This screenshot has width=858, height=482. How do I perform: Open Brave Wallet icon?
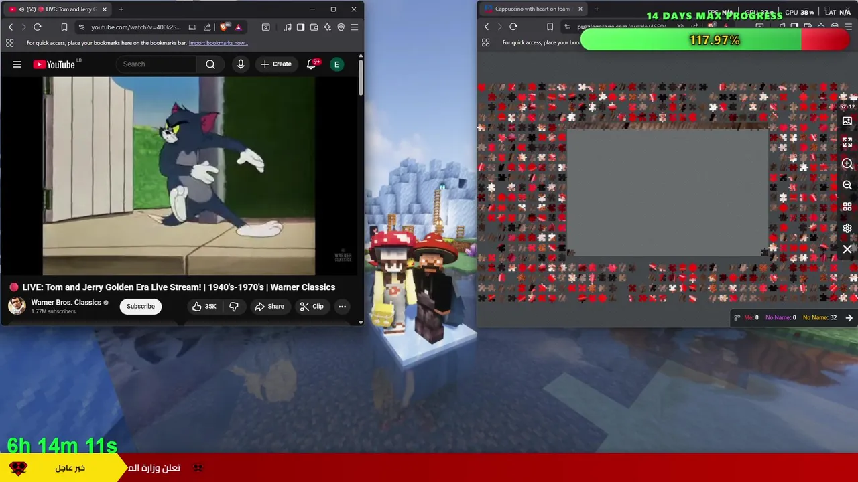[x=314, y=27]
